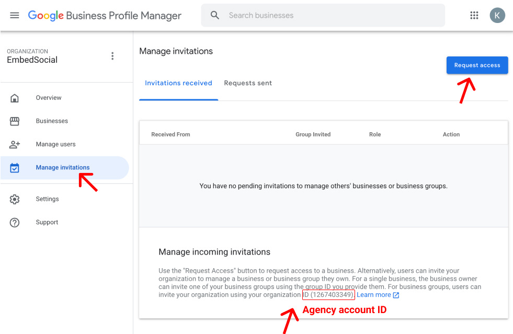Click the organization ID (1267403349) text
The image size is (513, 334).
click(328, 295)
